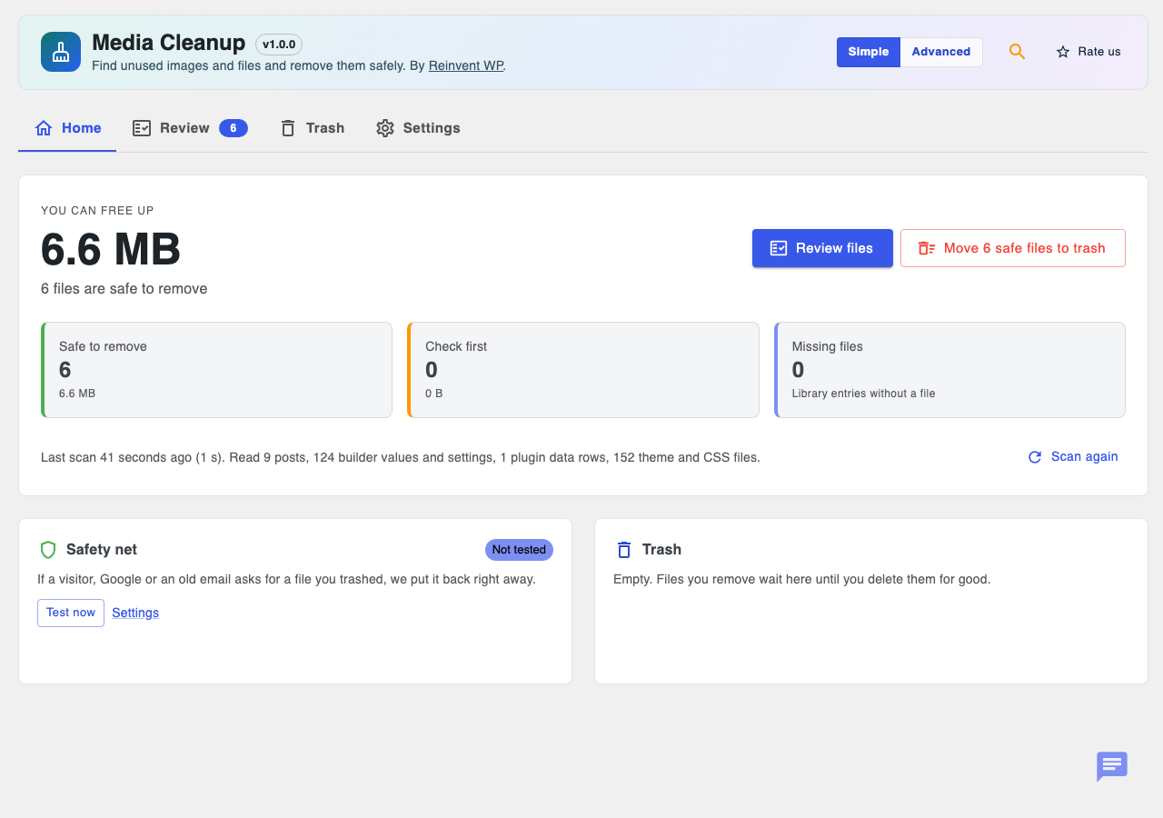Viewport: 1163px width, 818px height.
Task: Click Rate us
Action: click(x=1088, y=52)
